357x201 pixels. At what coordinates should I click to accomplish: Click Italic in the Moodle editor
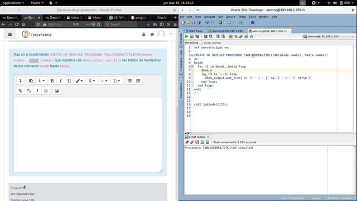coord(61,81)
